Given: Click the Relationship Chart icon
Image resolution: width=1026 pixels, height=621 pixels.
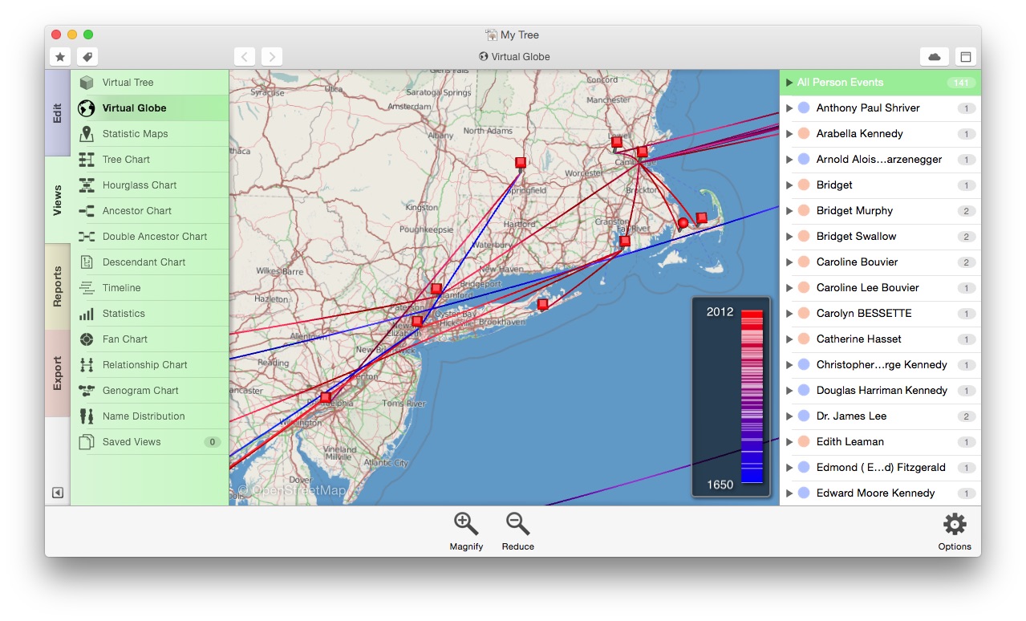Looking at the screenshot, I should [x=87, y=365].
